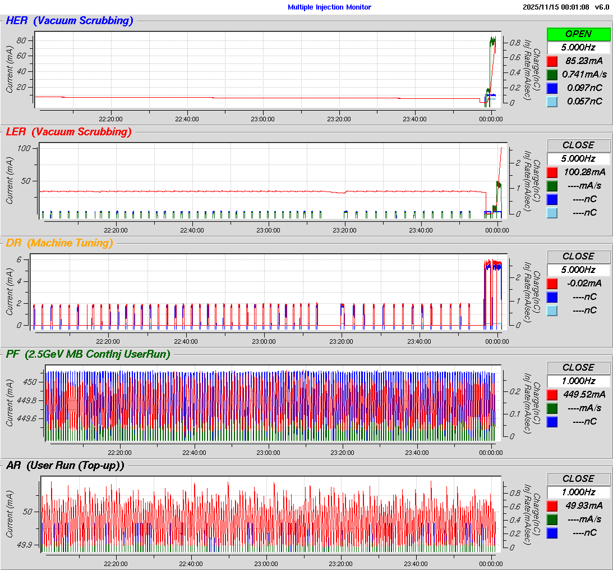Toggle the AR CLOSE status indicator
This screenshot has height=570, width=613.
pos(578,479)
